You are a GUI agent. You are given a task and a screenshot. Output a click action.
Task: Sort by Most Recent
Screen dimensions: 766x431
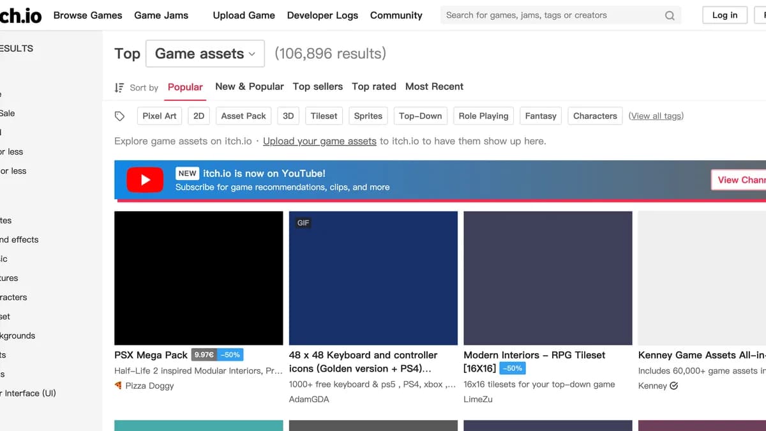434,86
